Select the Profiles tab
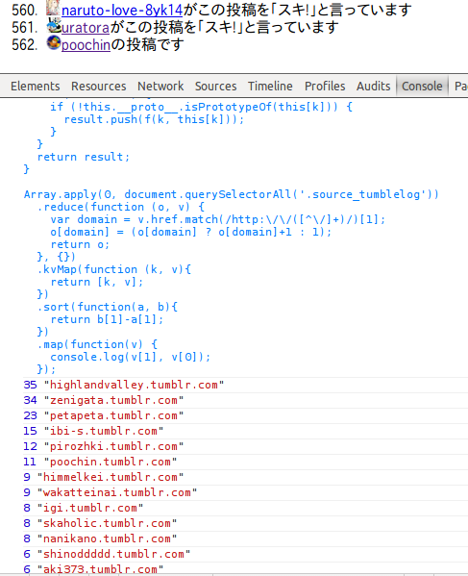This screenshot has width=468, height=576. click(325, 86)
